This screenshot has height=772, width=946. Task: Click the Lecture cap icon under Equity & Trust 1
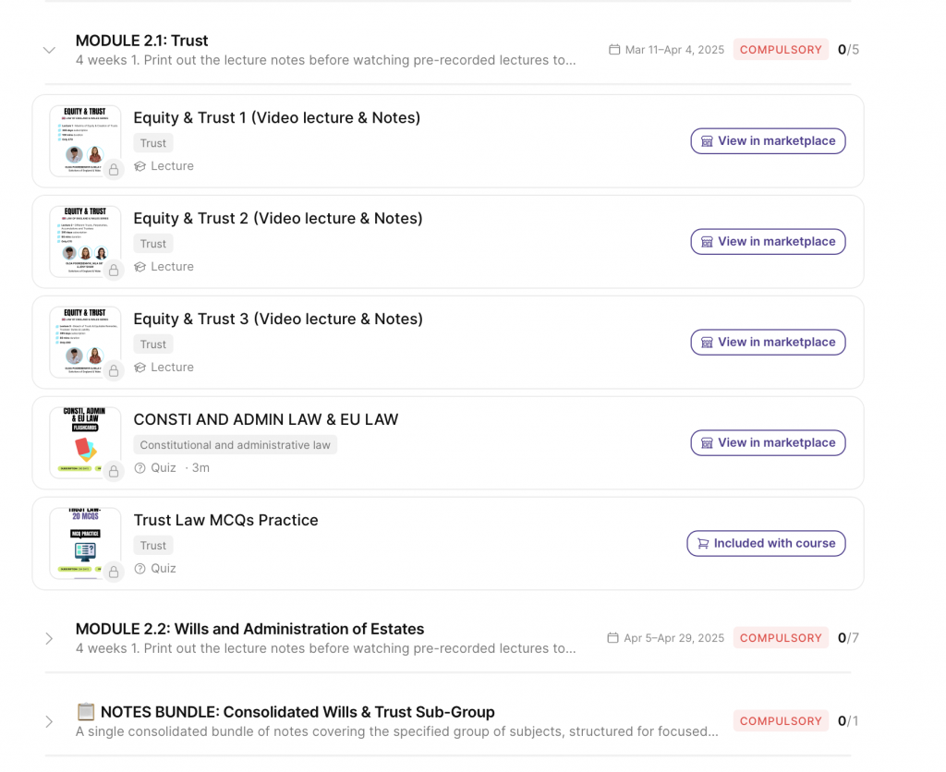click(140, 166)
